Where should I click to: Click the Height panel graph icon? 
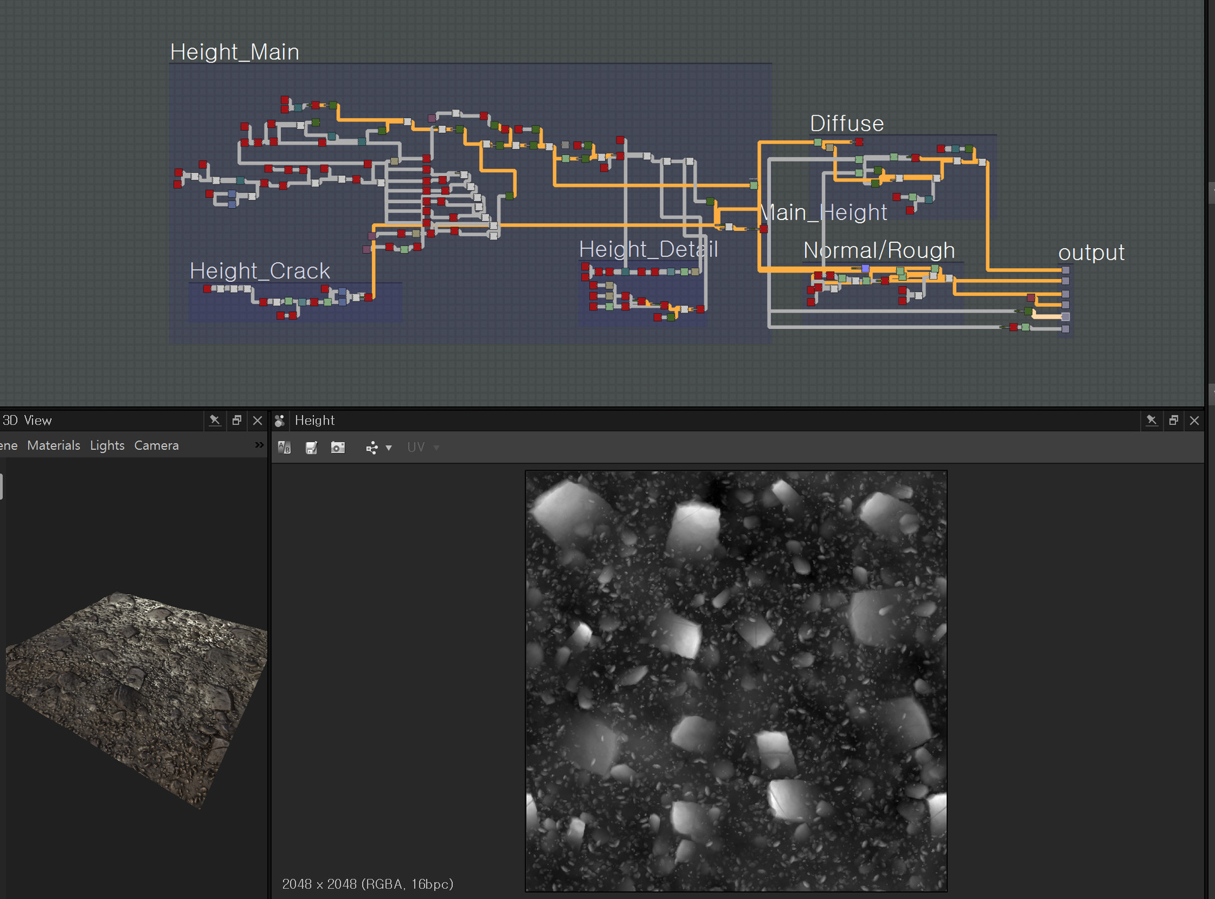(x=280, y=421)
